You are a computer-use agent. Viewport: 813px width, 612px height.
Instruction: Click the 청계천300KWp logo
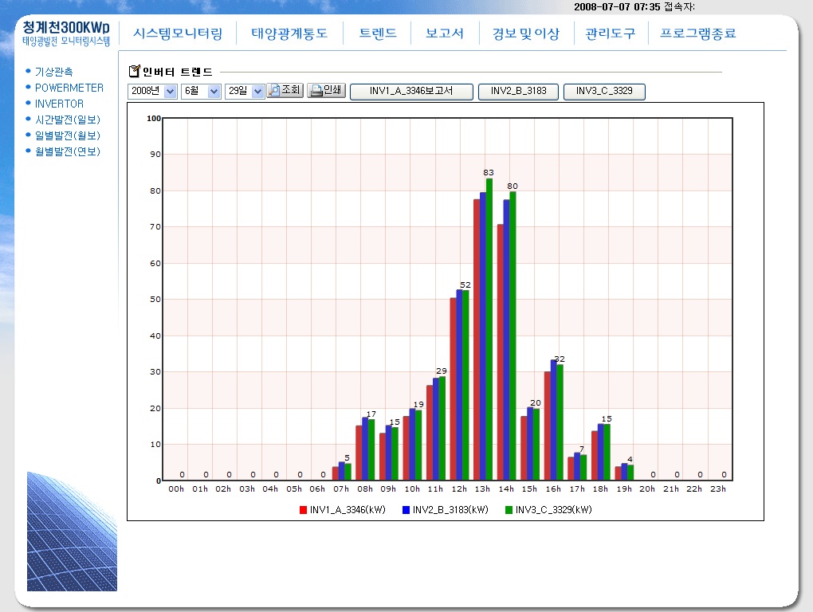66,32
